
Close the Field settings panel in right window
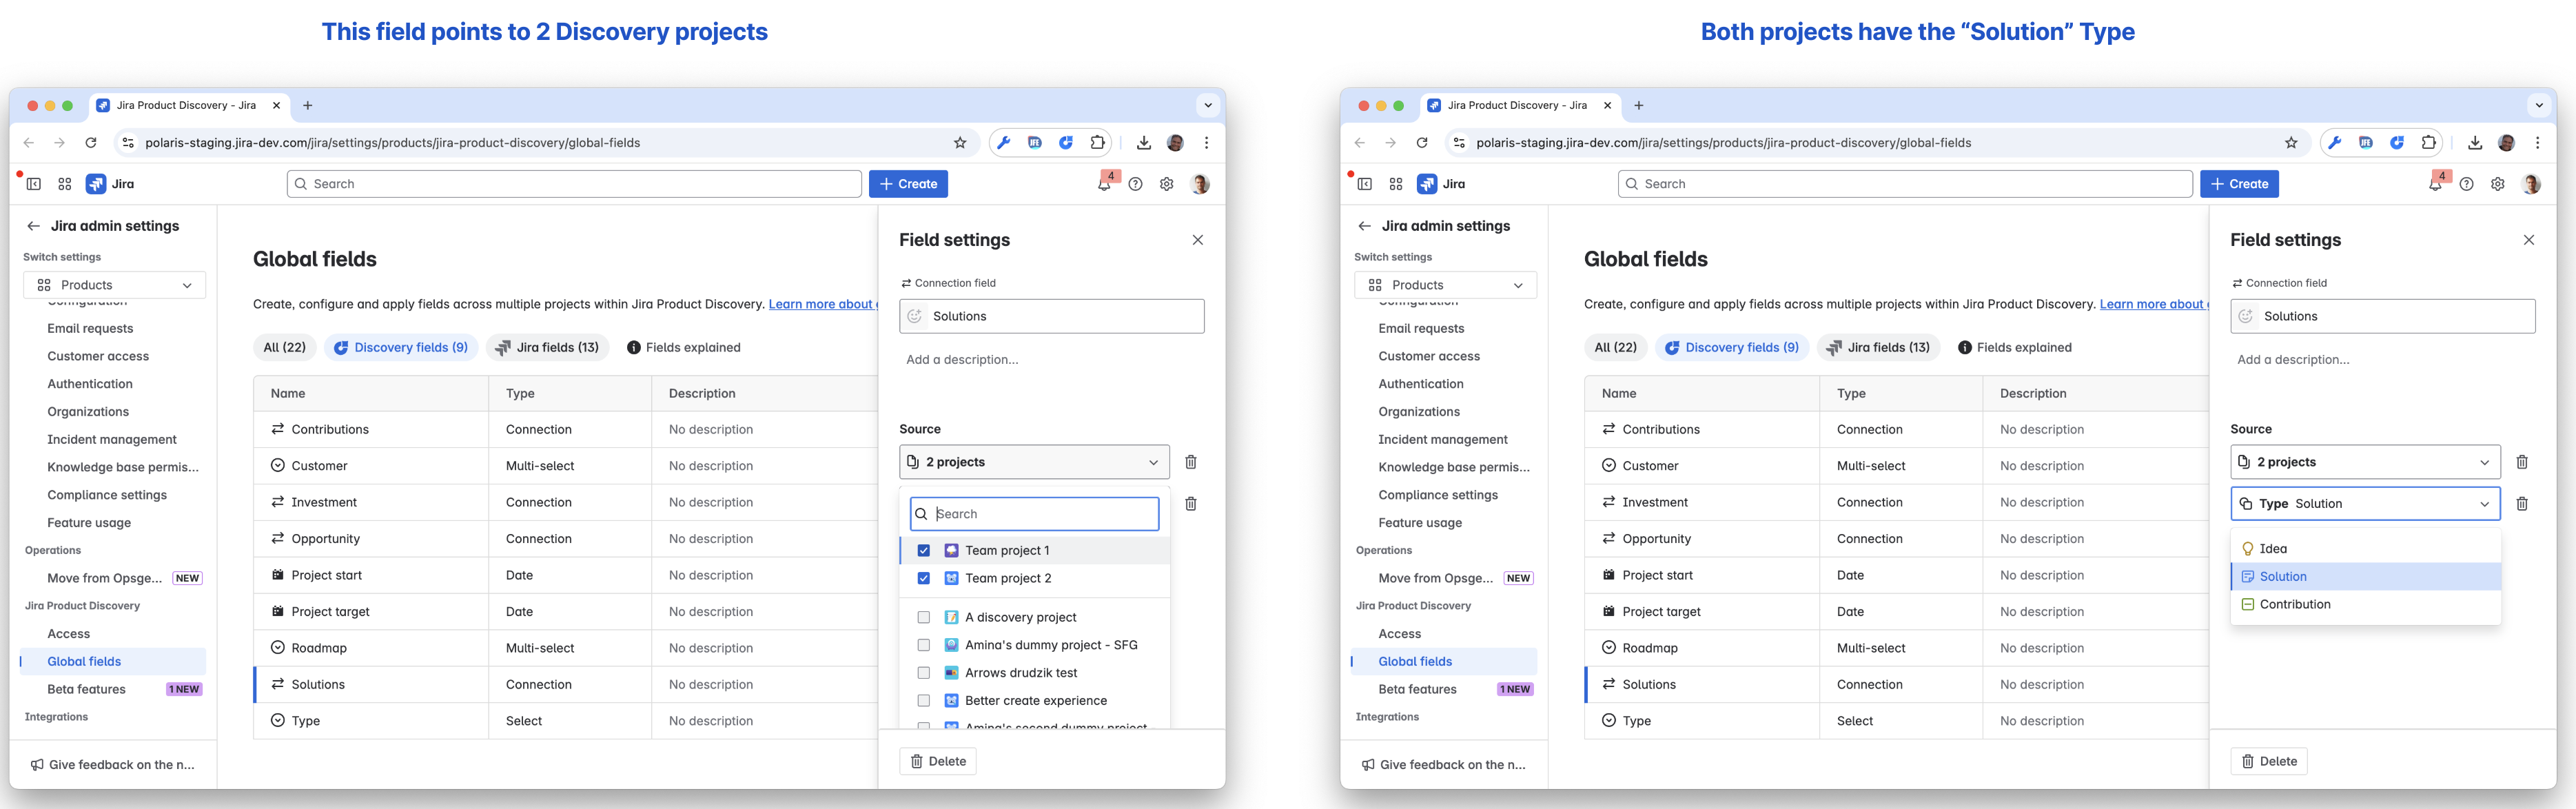coord(2529,240)
